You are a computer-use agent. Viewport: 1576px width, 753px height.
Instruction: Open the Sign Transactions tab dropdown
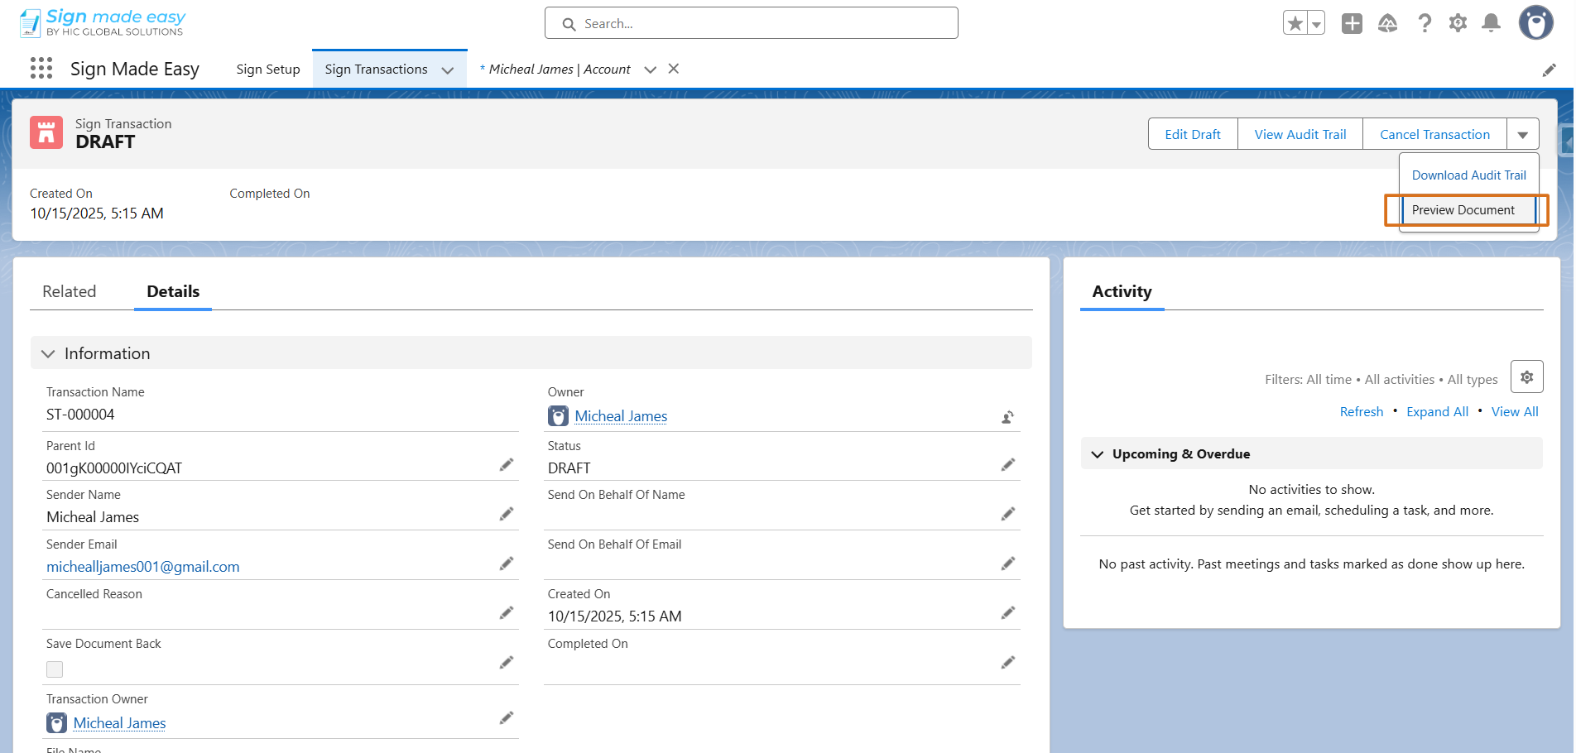pos(448,70)
